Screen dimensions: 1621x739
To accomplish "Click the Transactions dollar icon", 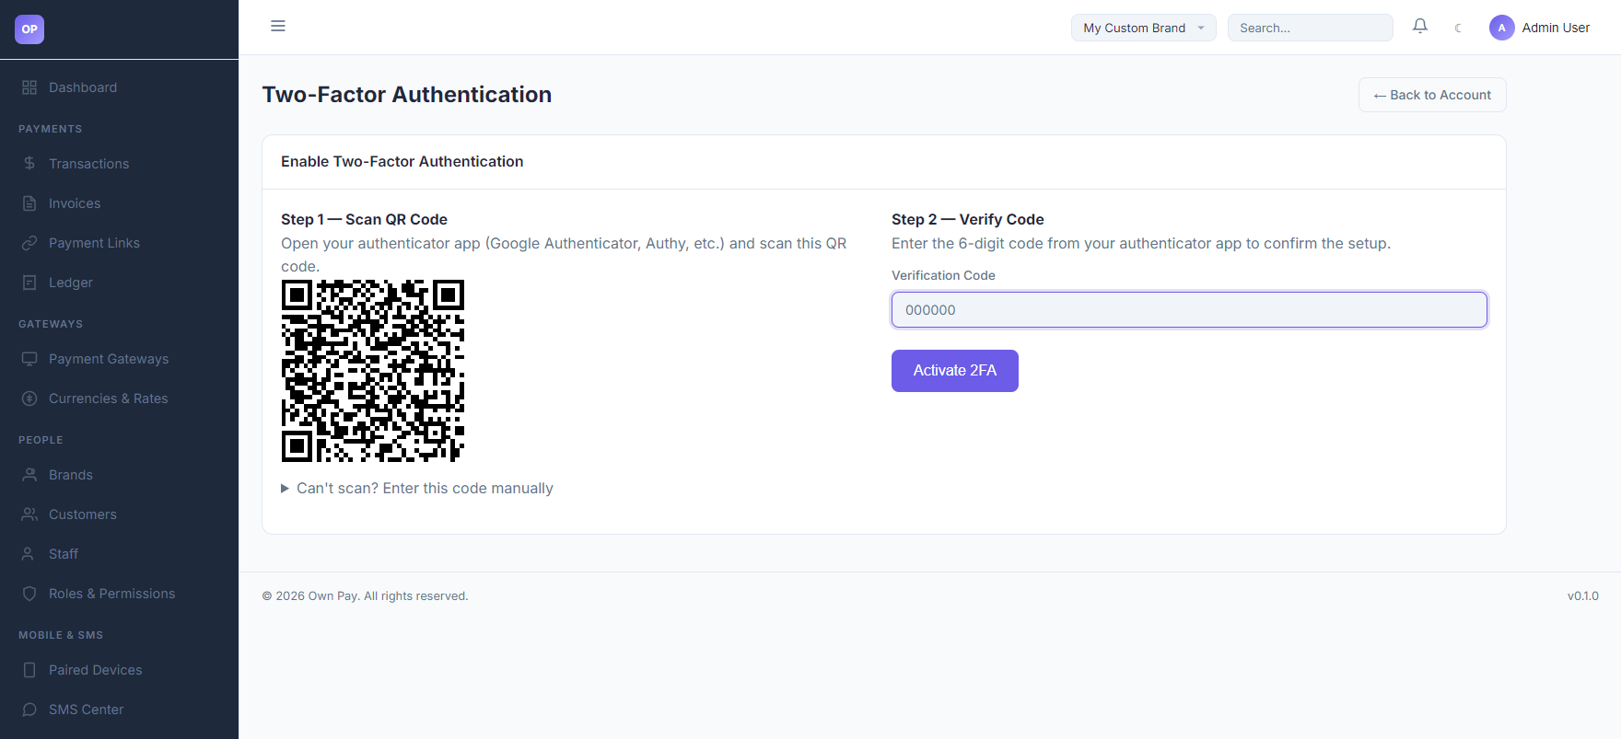I will [29, 164].
